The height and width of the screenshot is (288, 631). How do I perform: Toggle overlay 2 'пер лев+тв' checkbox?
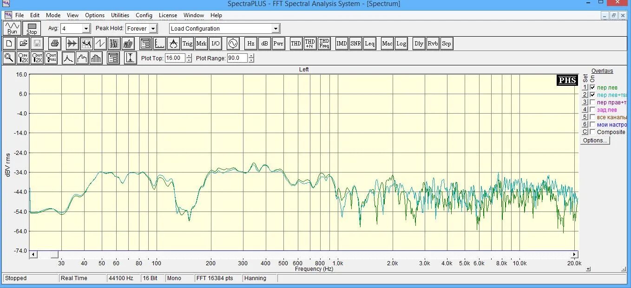tap(592, 95)
